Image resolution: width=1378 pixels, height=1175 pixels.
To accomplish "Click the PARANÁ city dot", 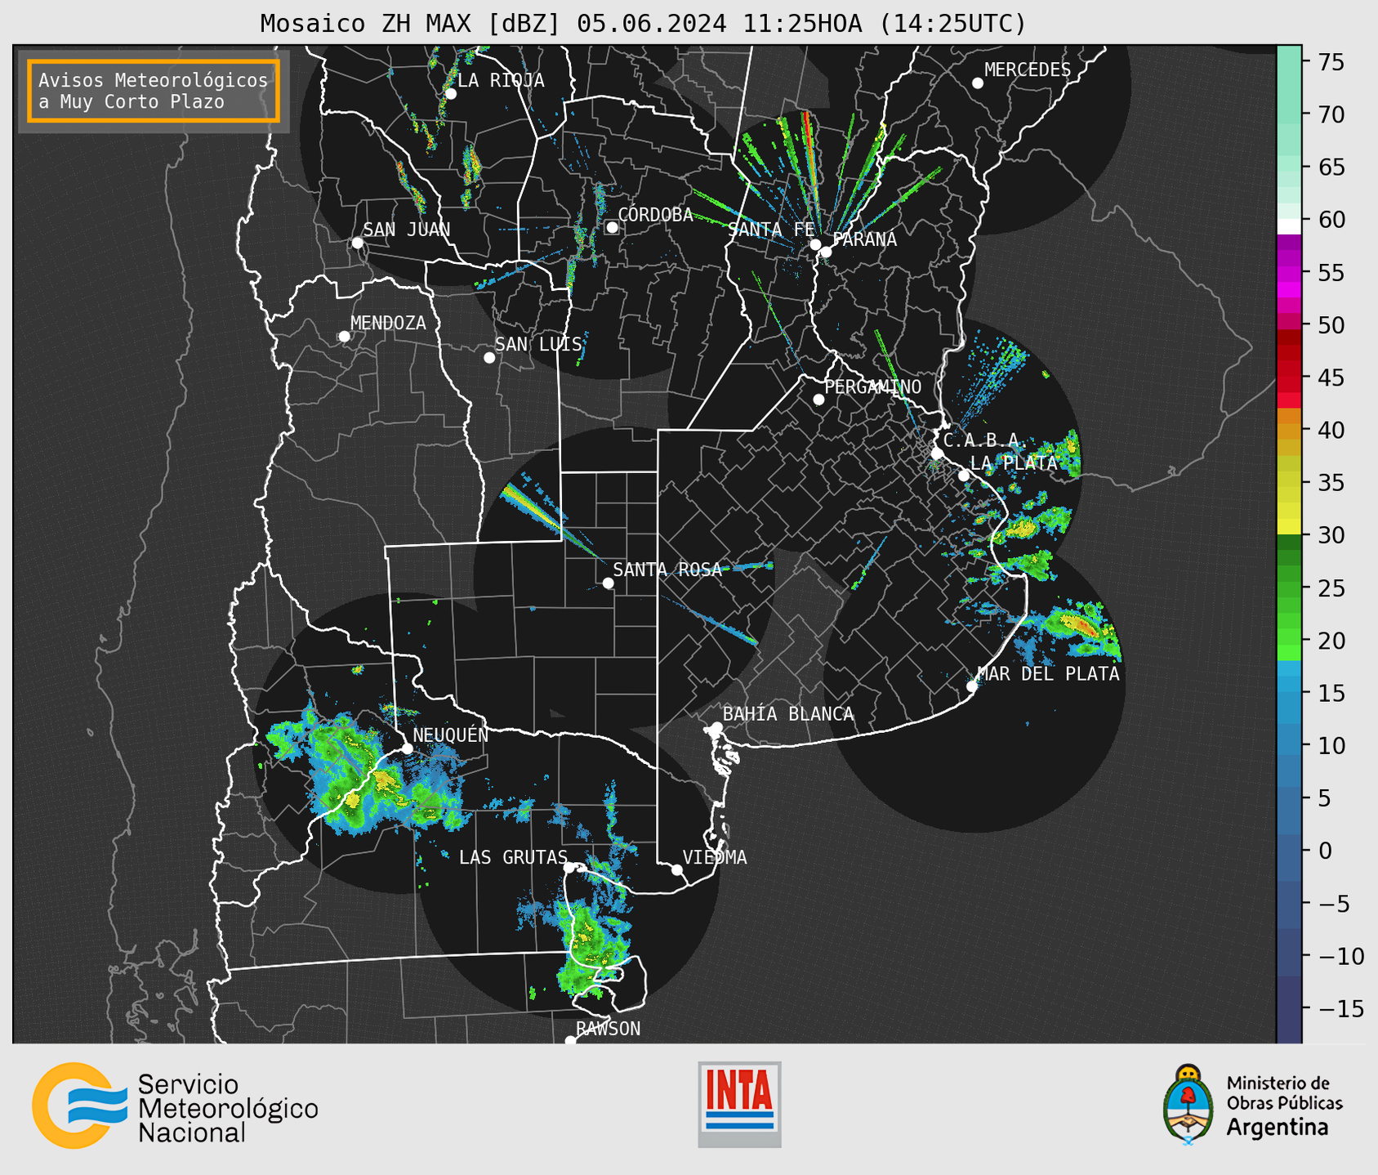I will coord(827,252).
